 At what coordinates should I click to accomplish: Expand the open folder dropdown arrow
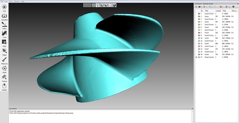(202, 7)
